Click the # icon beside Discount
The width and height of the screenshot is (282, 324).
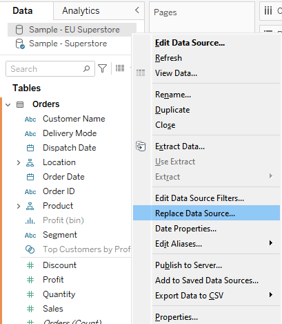(30, 265)
